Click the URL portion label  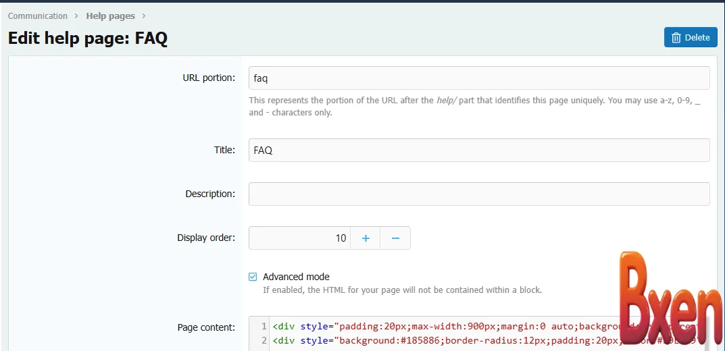(x=209, y=78)
